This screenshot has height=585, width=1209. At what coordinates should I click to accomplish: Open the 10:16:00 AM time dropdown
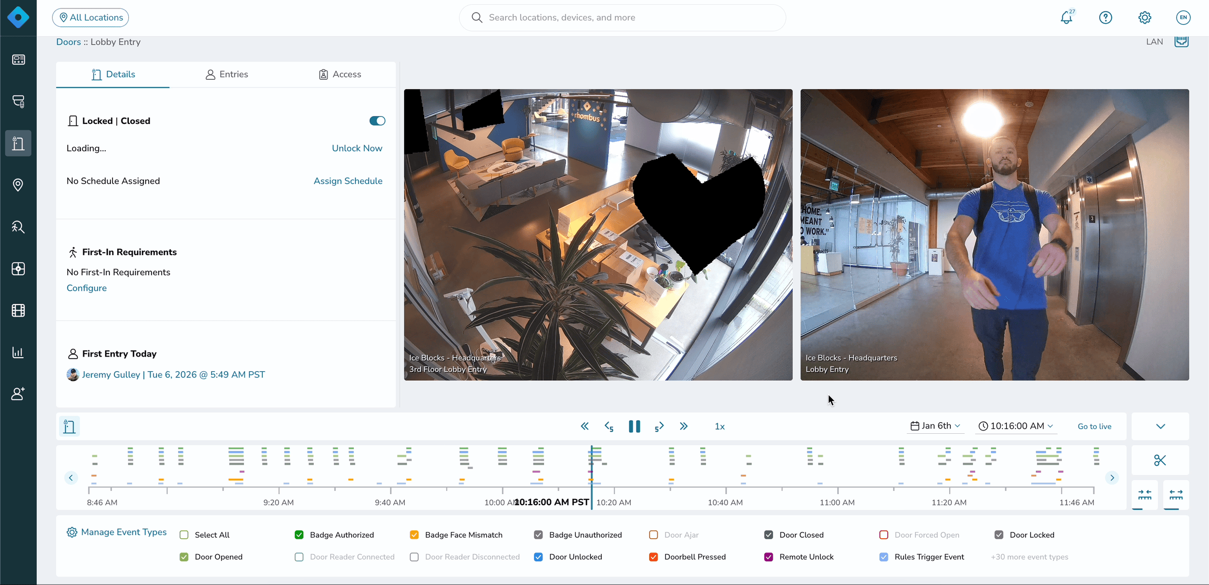[x=1016, y=426]
